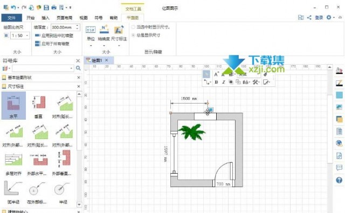Viewport: 345px width, 213px height.
Task: Click the Print icon in quick access toolbar
Action: pos(54,8)
